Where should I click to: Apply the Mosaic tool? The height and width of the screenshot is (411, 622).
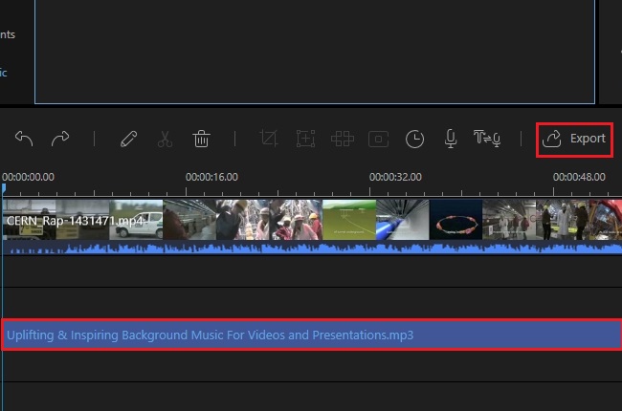(x=343, y=139)
